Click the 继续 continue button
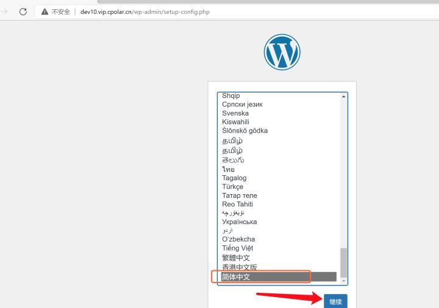 [x=335, y=301]
